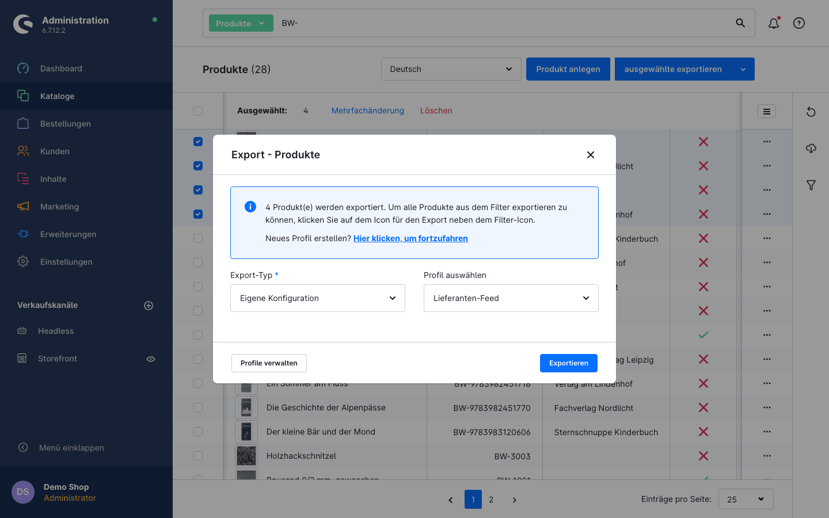
Task: Check Die Geschichte der Alpenpässe checkbox
Action: click(198, 407)
